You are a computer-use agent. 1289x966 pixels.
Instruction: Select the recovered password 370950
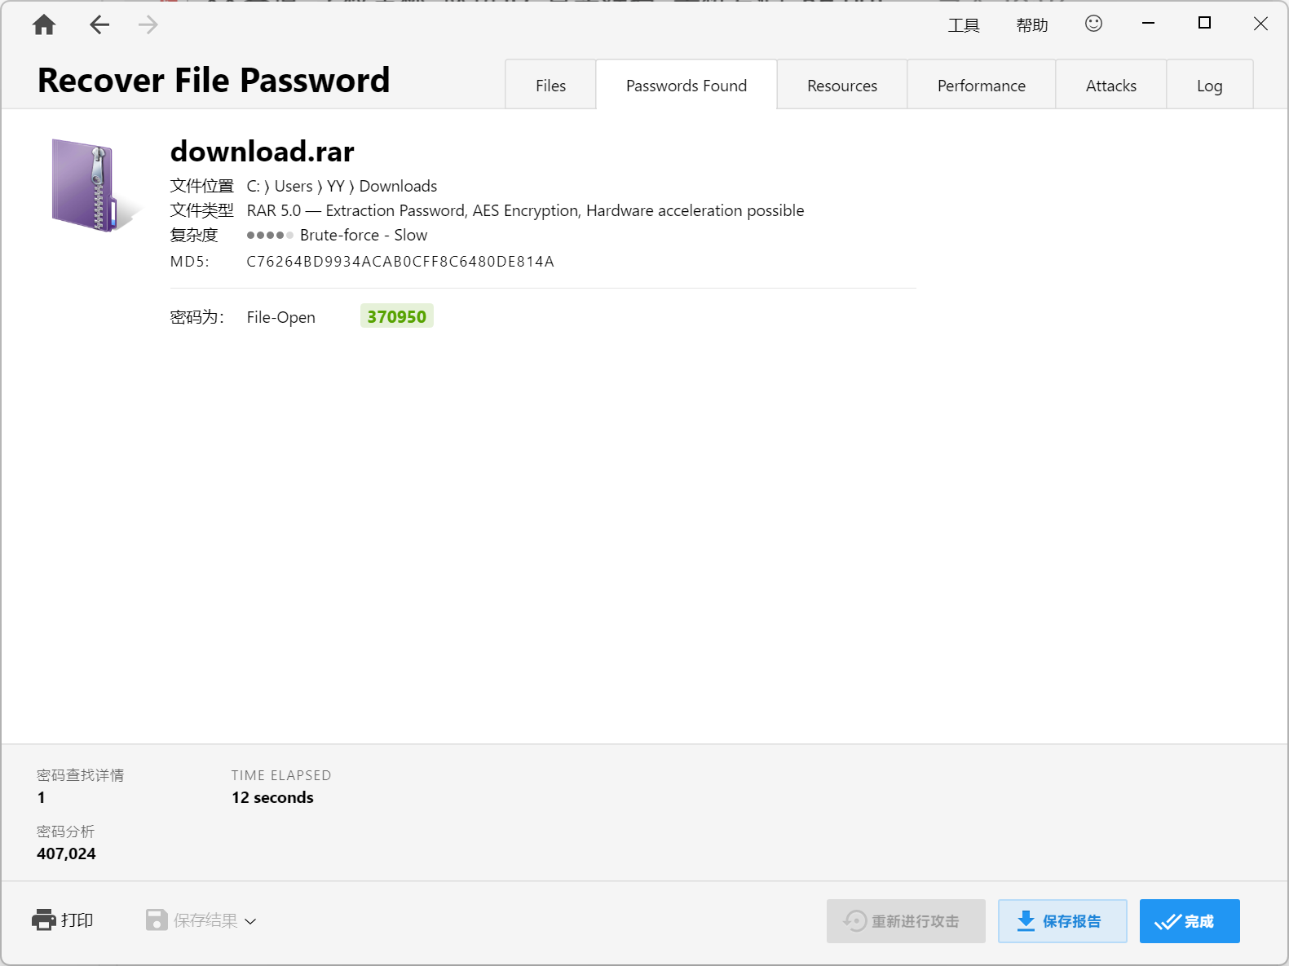coord(397,316)
